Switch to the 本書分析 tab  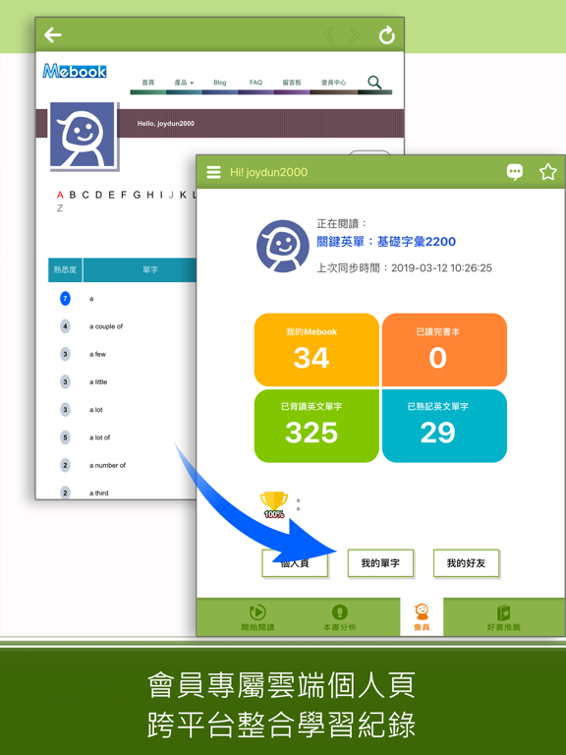click(340, 617)
